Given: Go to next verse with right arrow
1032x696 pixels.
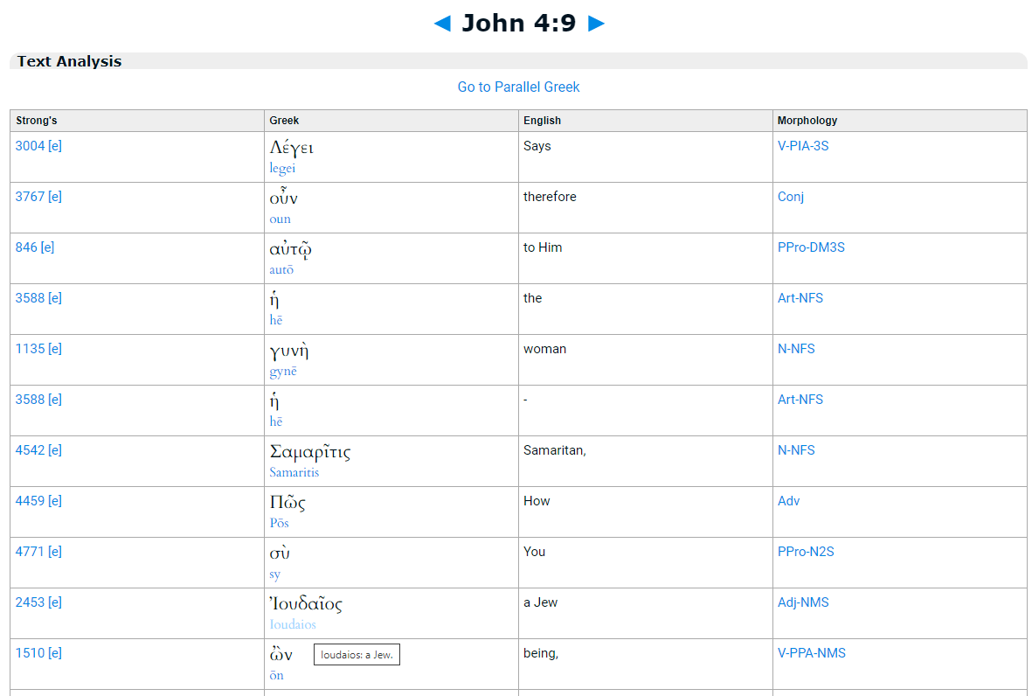Looking at the screenshot, I should (596, 24).
